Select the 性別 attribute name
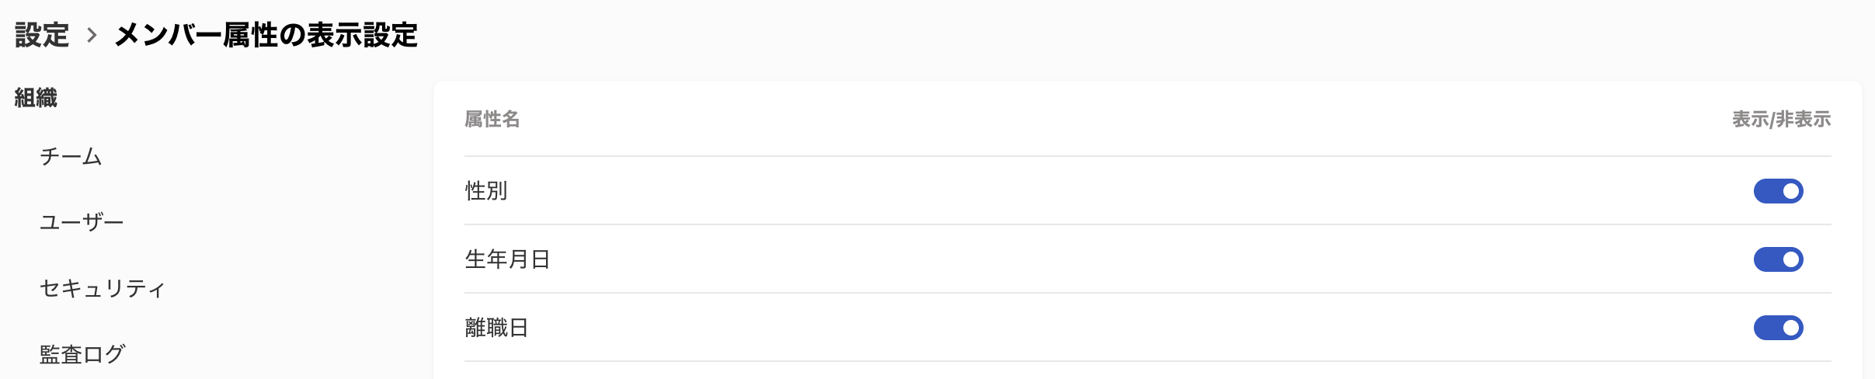 point(486,191)
